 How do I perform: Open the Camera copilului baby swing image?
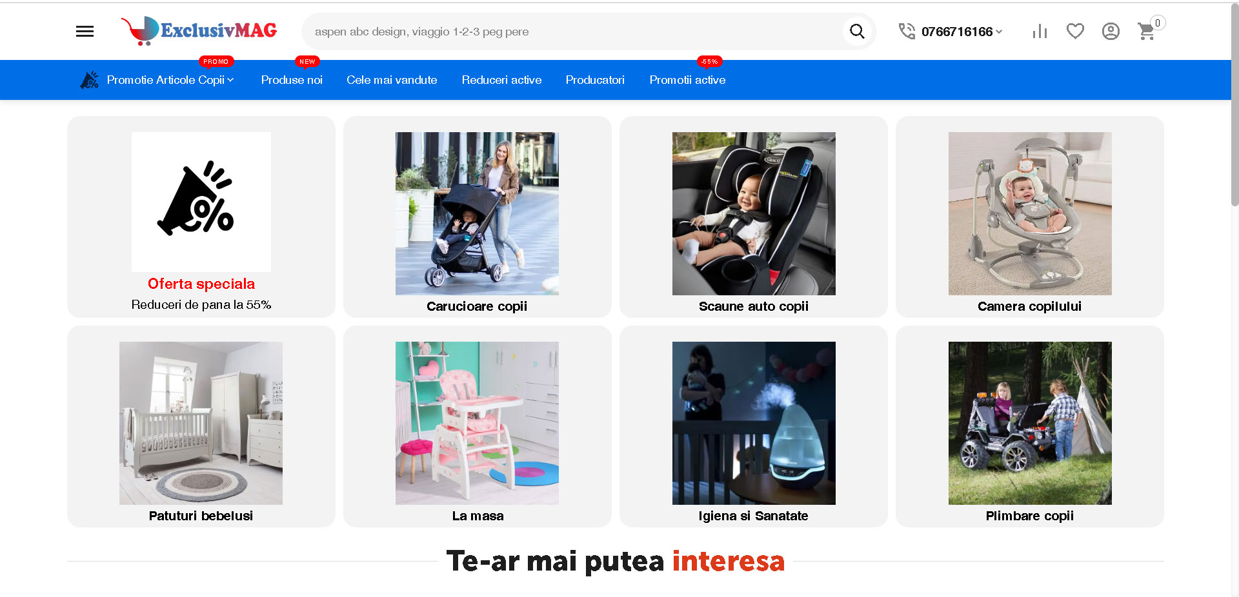[x=1030, y=213]
